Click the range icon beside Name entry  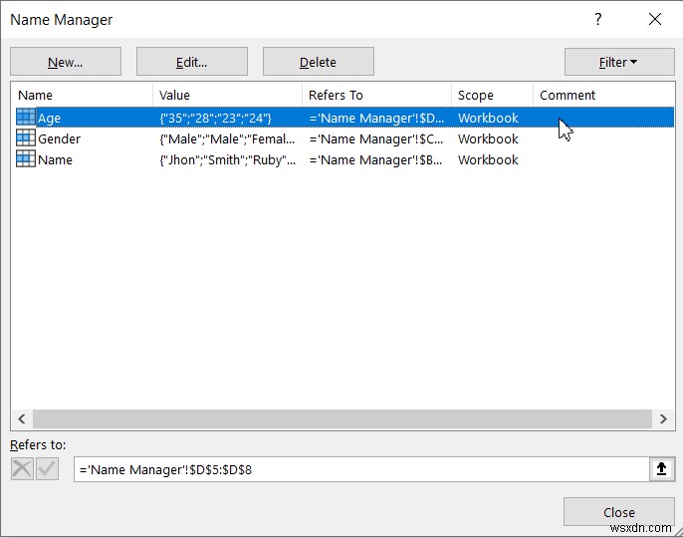[x=26, y=159]
